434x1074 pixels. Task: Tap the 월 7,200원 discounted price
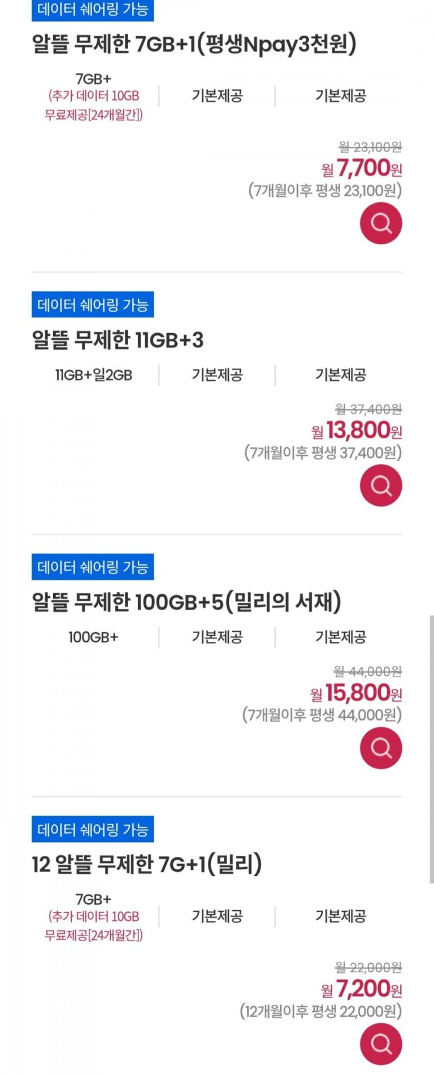click(361, 989)
